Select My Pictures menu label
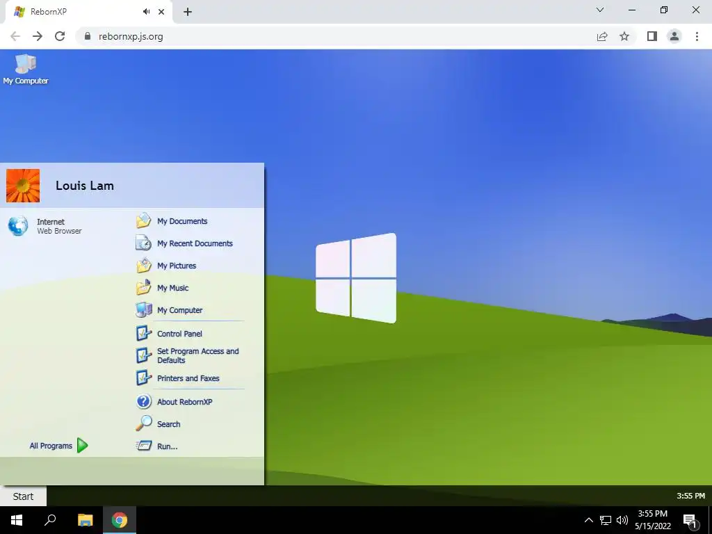 coord(177,266)
